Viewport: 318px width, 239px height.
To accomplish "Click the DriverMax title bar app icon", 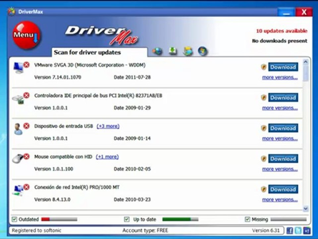I will pos(12,11).
